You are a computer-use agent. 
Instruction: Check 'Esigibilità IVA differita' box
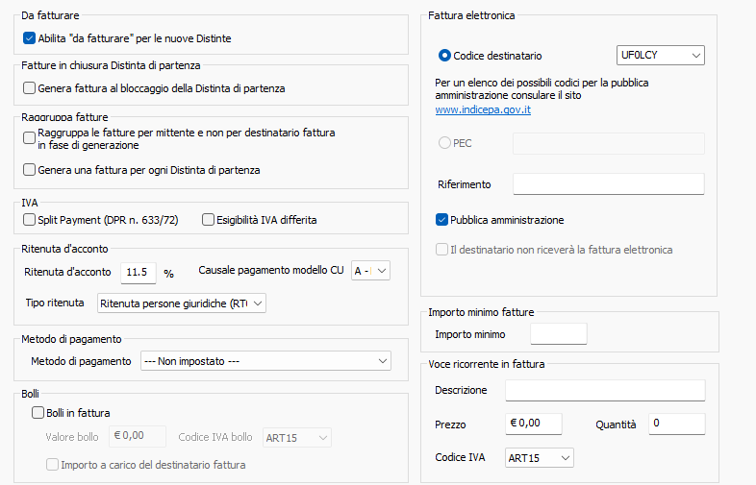coord(208,220)
